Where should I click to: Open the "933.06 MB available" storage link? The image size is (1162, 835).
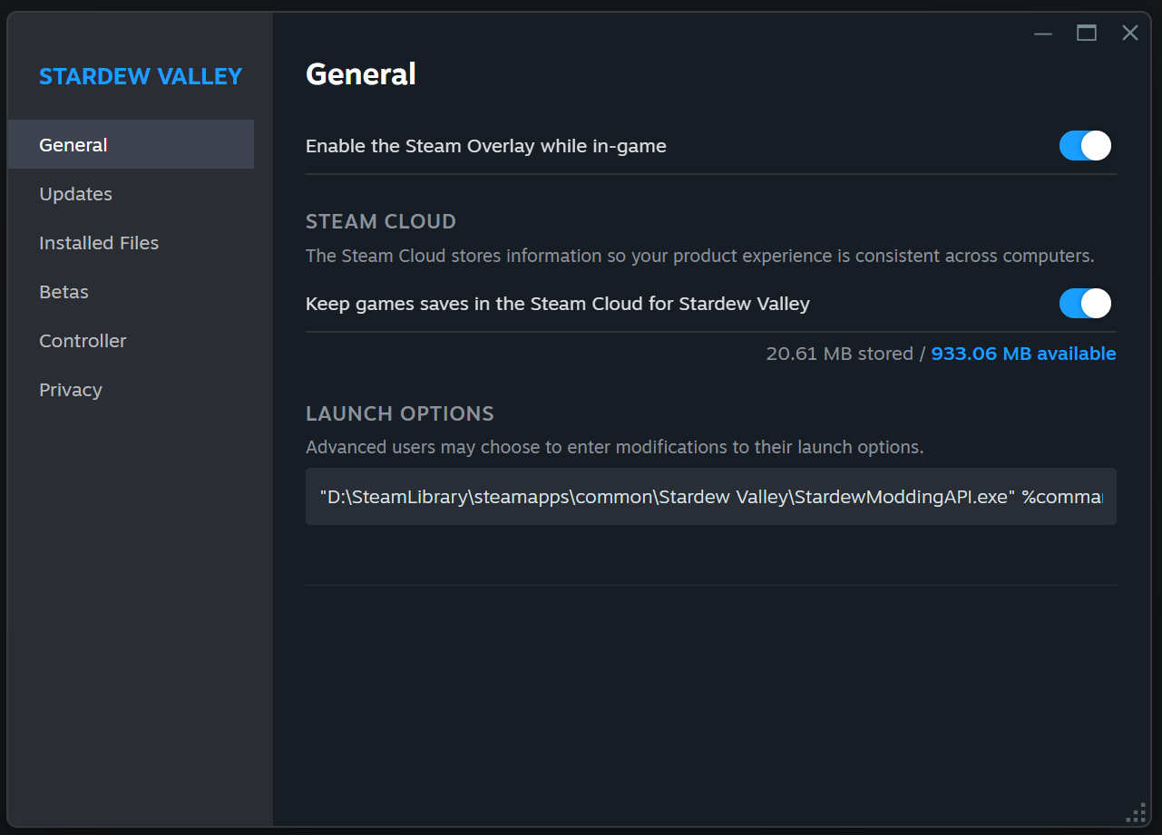pyautogui.click(x=1023, y=354)
